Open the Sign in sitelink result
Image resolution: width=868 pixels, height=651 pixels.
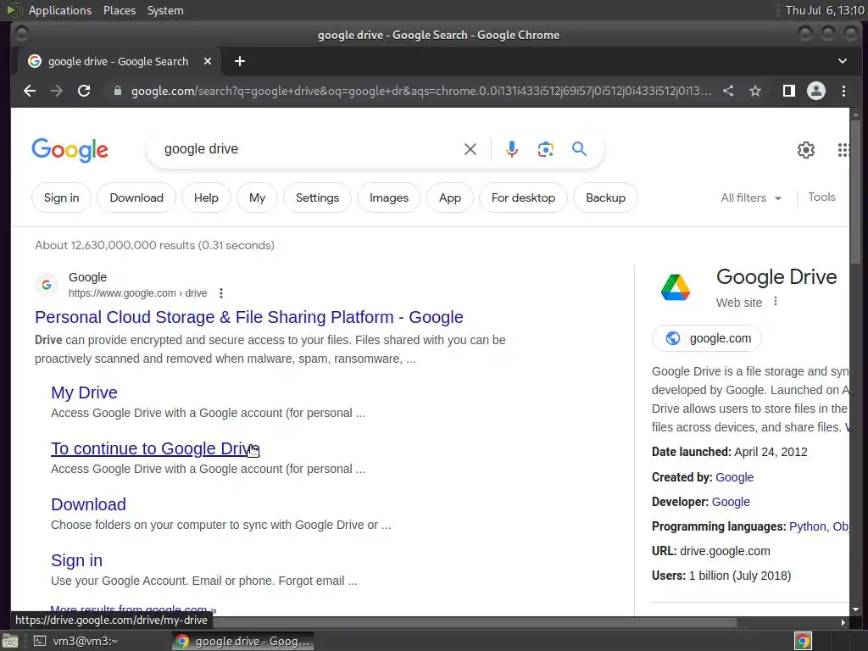(x=76, y=560)
